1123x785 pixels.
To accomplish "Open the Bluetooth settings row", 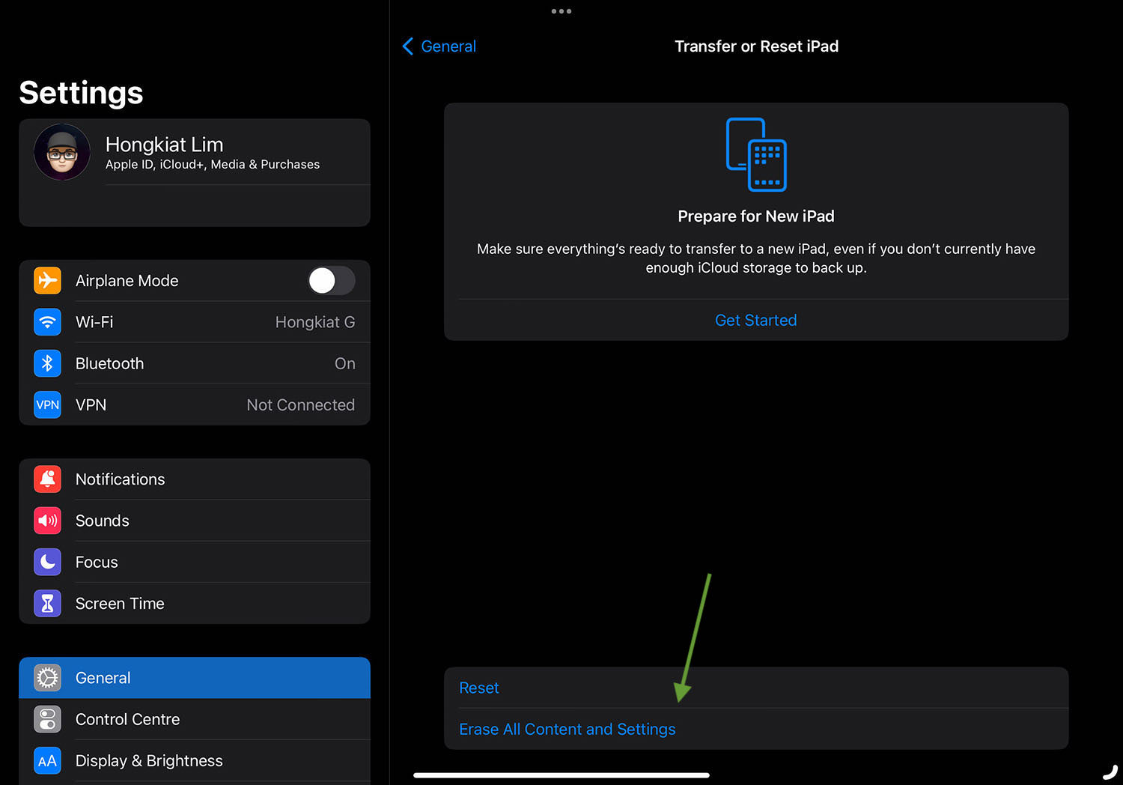I will tap(195, 363).
